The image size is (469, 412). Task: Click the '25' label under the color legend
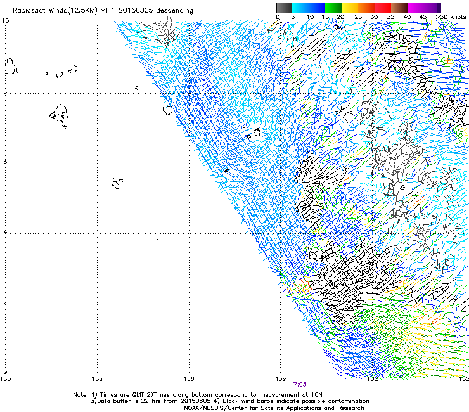(x=358, y=16)
